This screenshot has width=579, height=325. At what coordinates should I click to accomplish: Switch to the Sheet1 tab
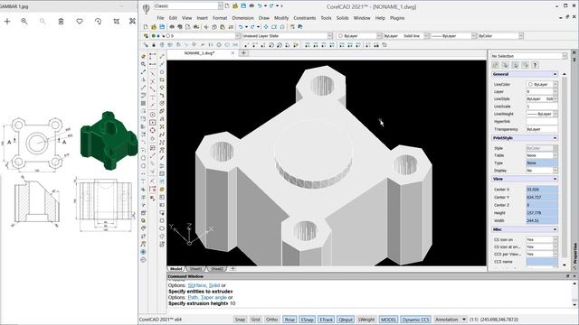coord(196,269)
